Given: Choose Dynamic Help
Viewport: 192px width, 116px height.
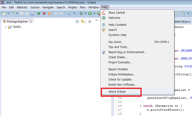Looking at the screenshot, I should coord(137,35).
